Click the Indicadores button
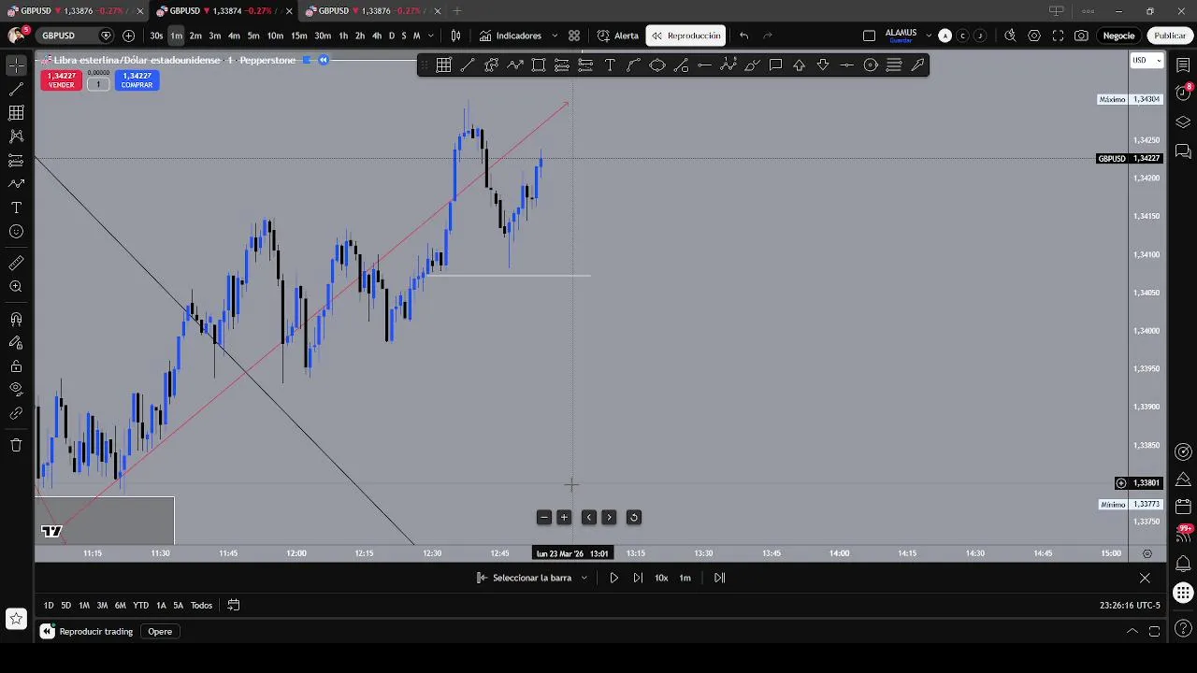 click(x=511, y=36)
